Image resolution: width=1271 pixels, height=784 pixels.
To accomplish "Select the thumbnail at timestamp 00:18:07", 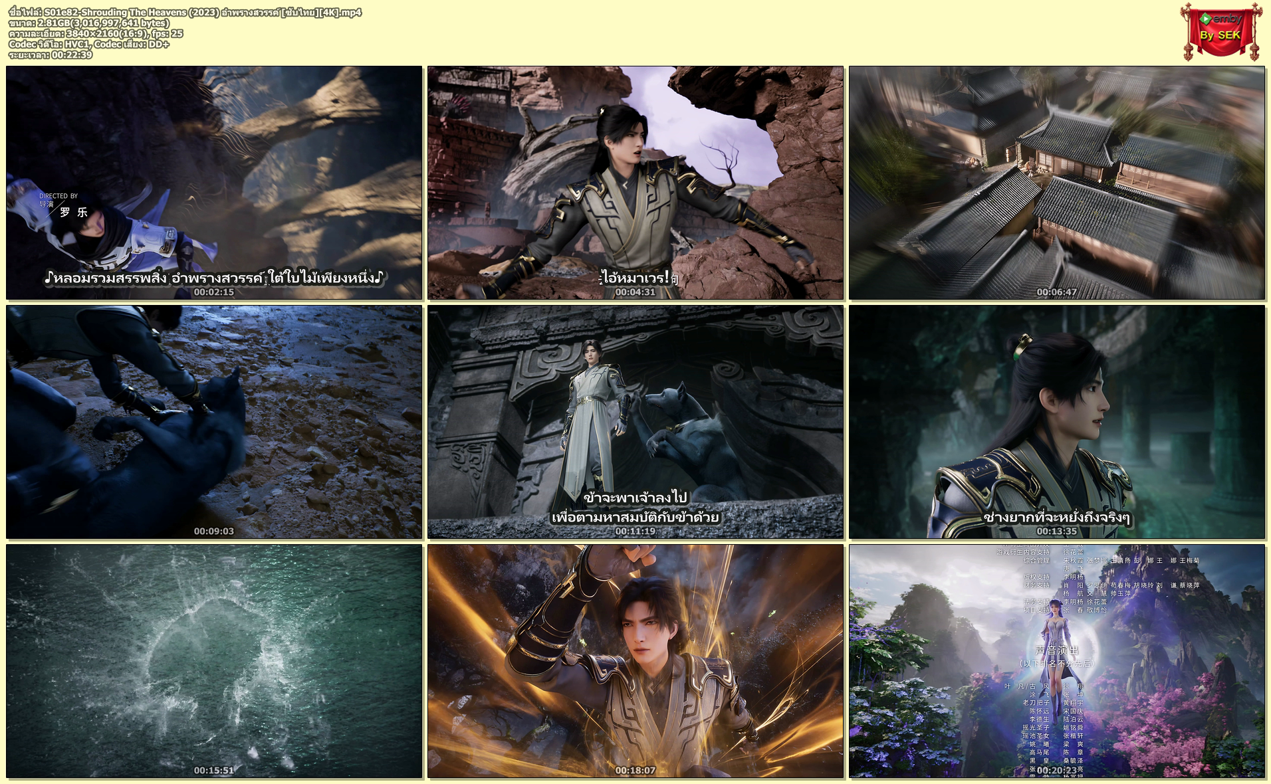I will click(635, 661).
